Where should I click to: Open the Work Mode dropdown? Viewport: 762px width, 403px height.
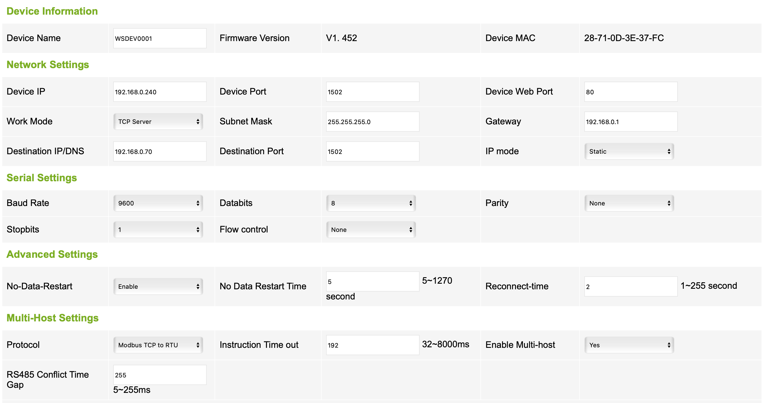pyautogui.click(x=158, y=122)
